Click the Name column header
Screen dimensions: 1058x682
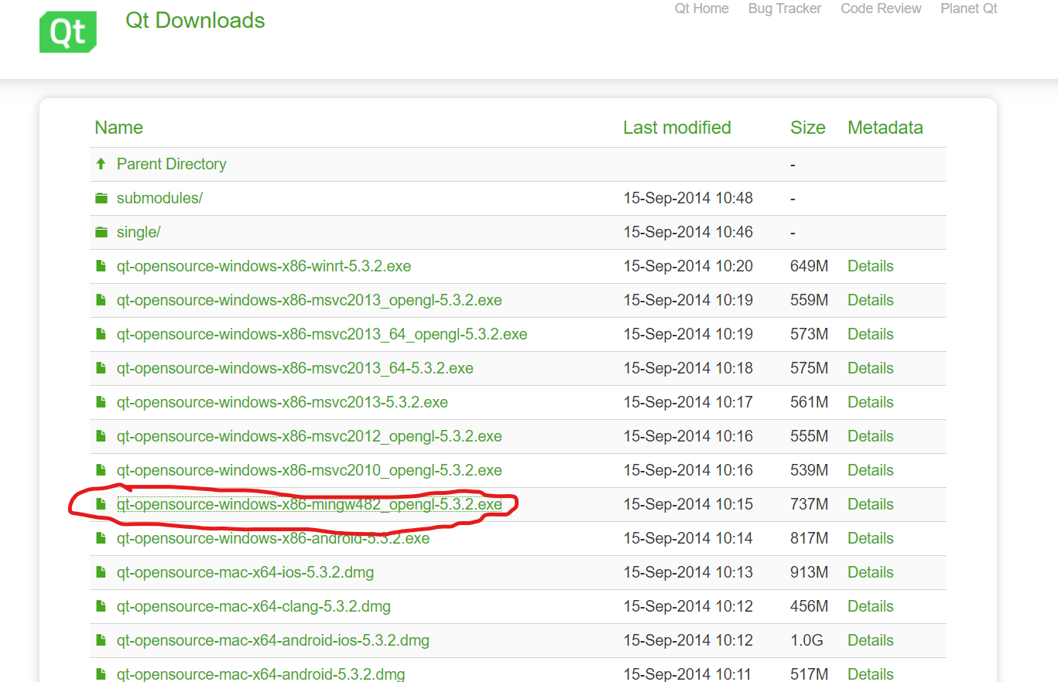[x=118, y=128]
